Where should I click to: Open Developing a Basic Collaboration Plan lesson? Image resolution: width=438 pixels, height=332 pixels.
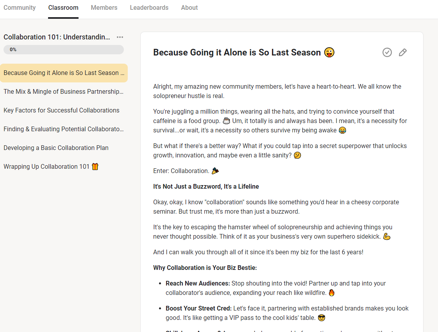click(x=56, y=148)
